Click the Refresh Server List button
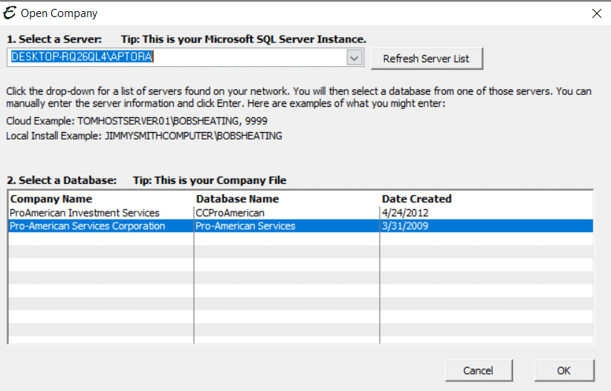The width and height of the screenshot is (611, 391). (x=427, y=59)
